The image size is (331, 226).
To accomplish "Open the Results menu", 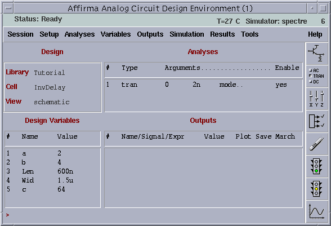I will (x=222, y=34).
